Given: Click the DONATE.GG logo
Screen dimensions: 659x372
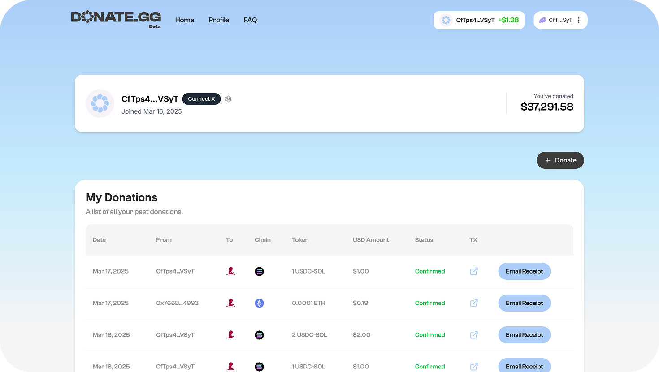Looking at the screenshot, I should point(116,19).
